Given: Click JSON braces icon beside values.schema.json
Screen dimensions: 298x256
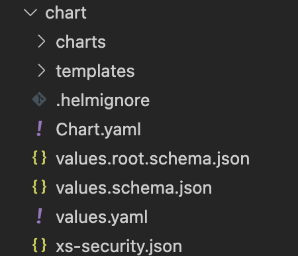Looking at the screenshot, I should click(x=39, y=187).
